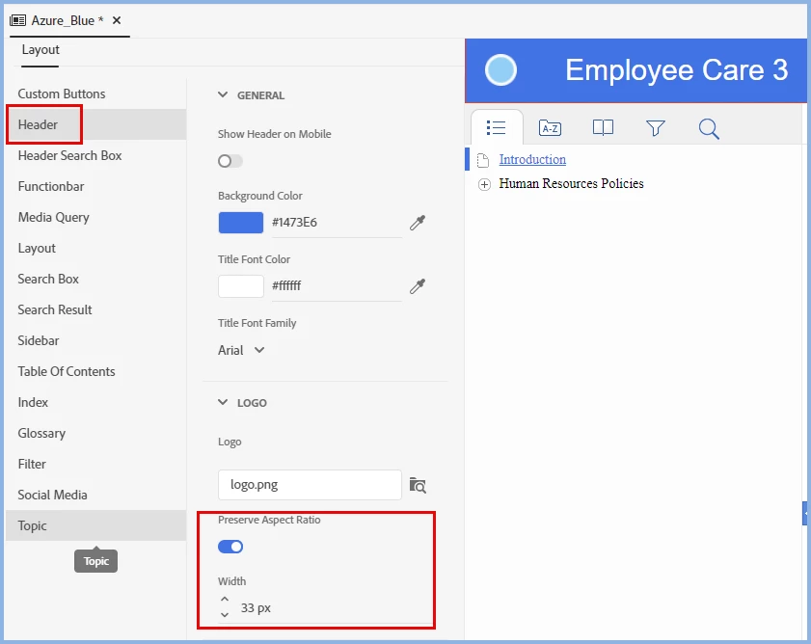Browse for logo file icon
This screenshot has height=644, width=811.
pos(418,485)
